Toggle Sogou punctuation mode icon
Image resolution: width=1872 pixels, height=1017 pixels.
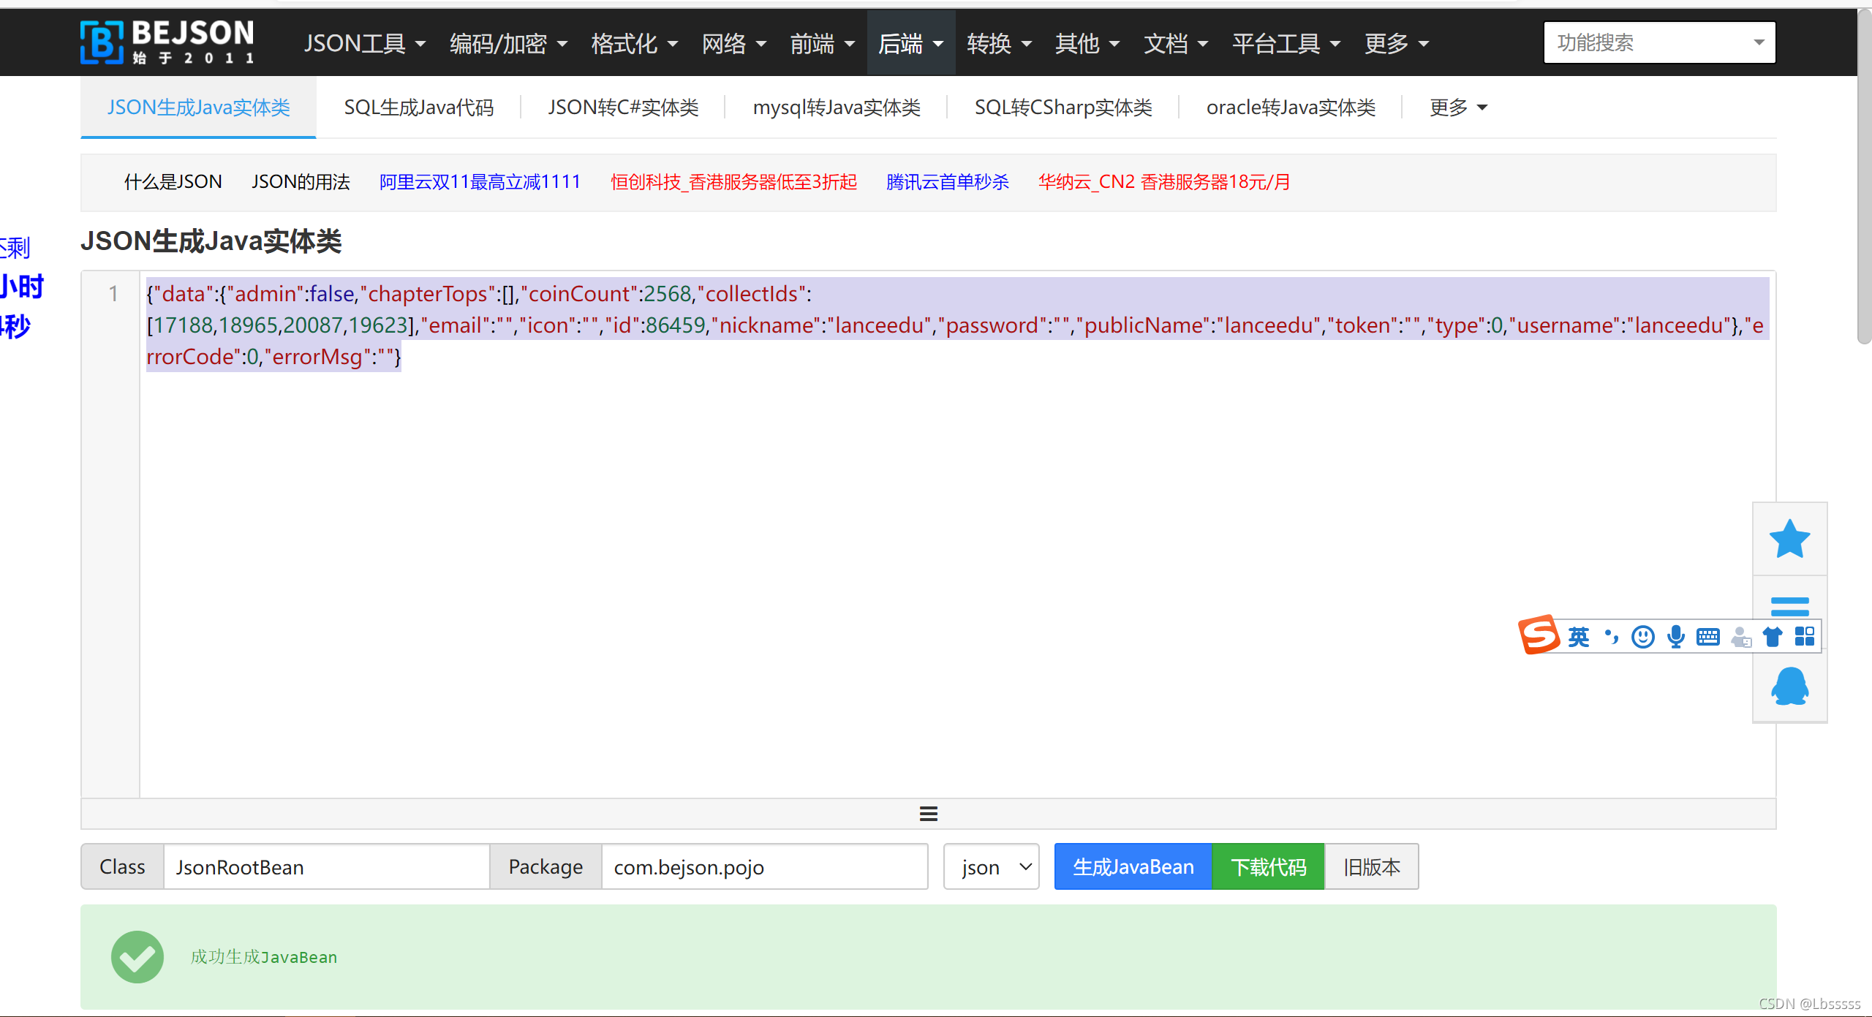pyautogui.click(x=1611, y=637)
